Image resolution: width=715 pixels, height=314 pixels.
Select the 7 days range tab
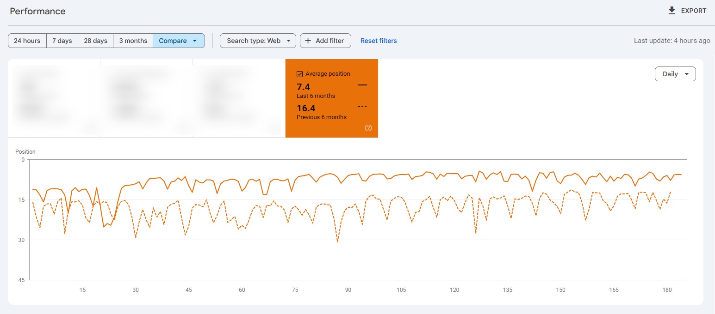(x=62, y=41)
